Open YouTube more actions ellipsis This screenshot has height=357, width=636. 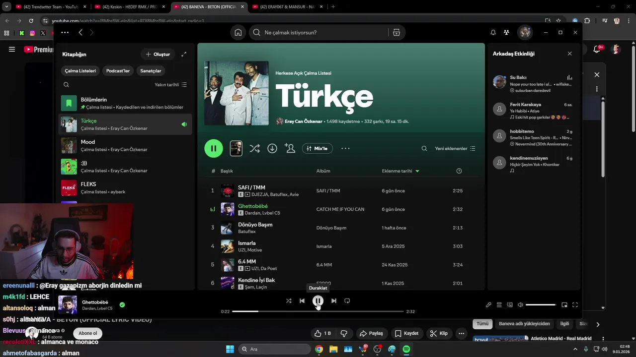(x=462, y=333)
